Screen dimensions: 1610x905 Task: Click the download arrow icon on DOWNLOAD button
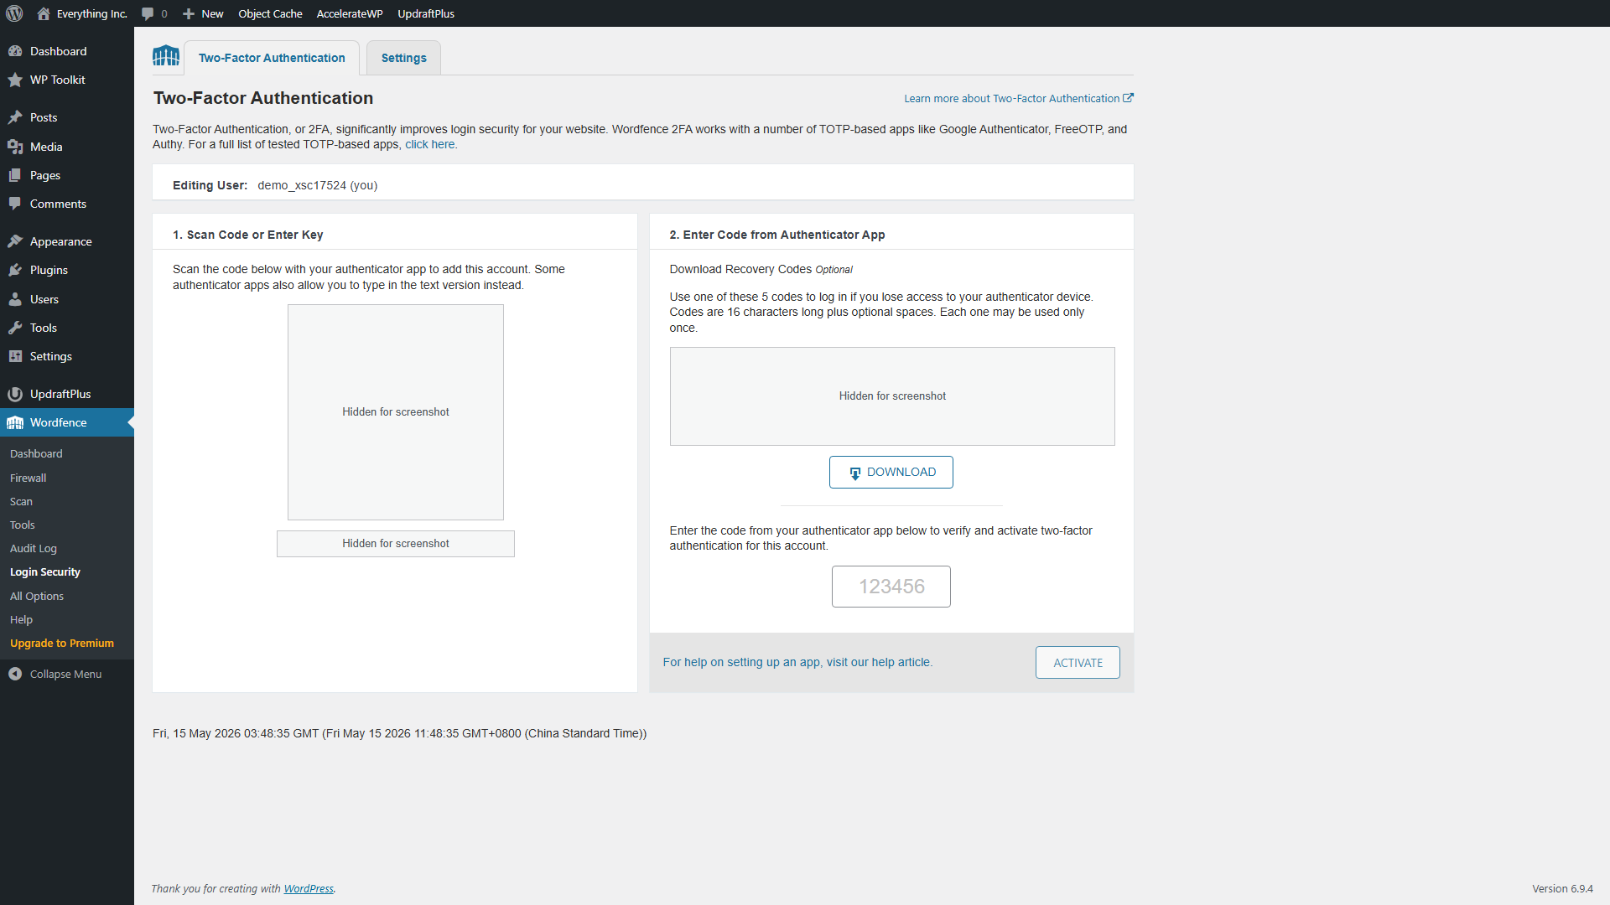coord(854,473)
